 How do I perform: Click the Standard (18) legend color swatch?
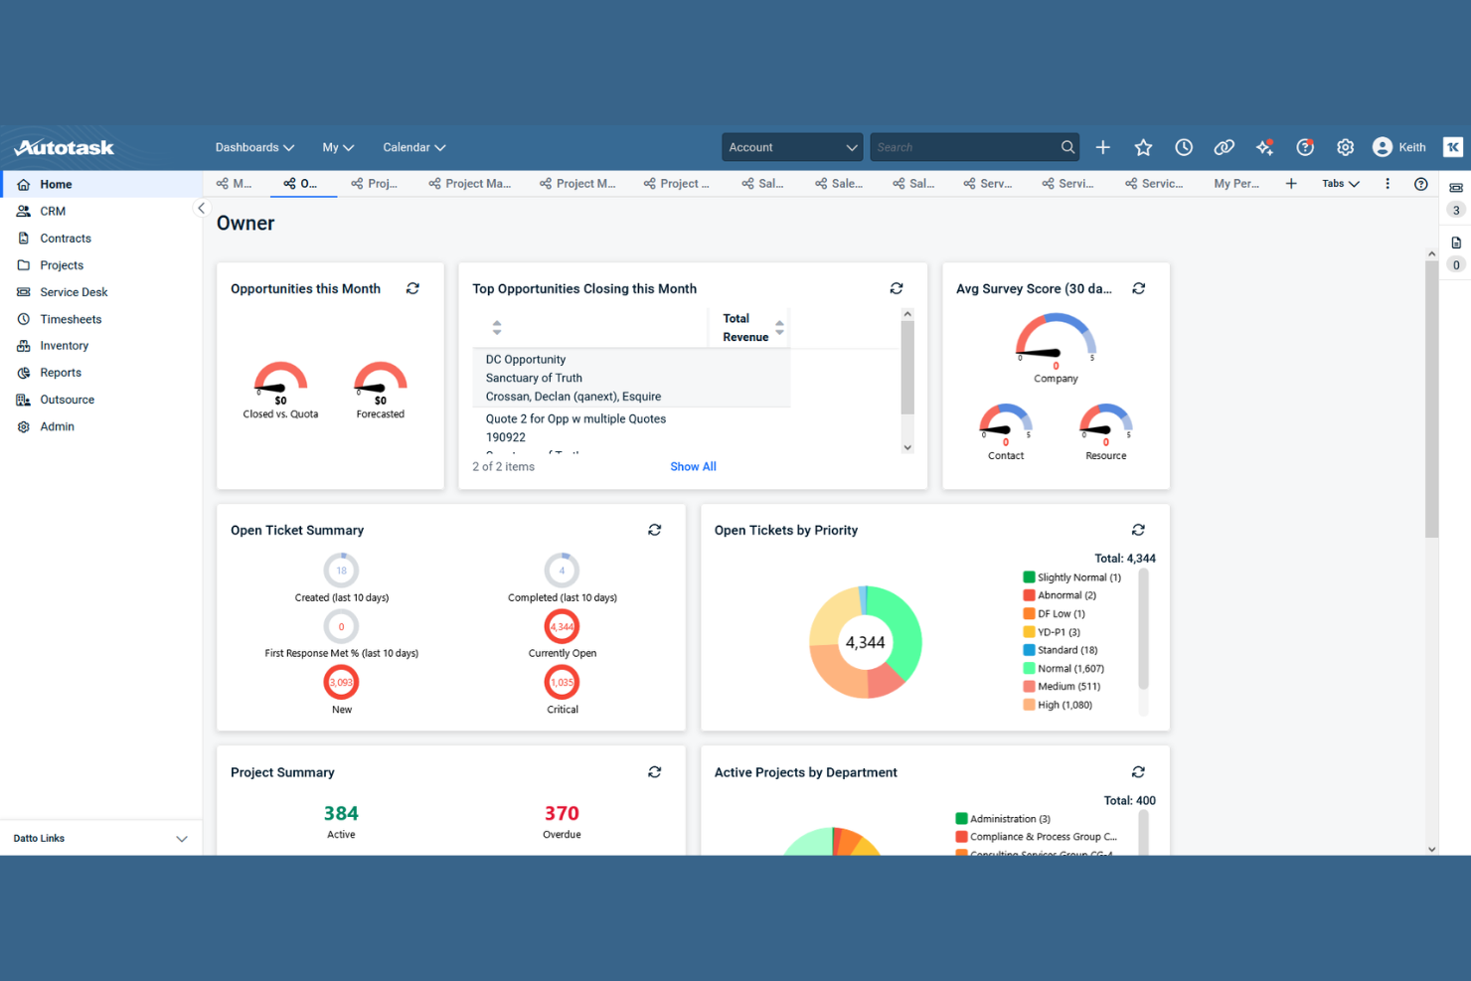tap(1029, 650)
